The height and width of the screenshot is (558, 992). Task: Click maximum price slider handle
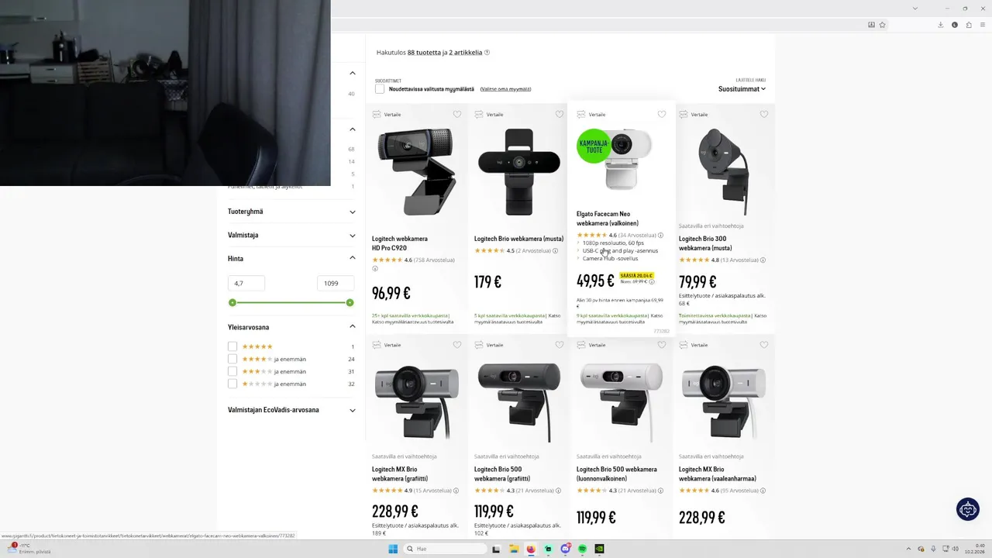tap(350, 302)
